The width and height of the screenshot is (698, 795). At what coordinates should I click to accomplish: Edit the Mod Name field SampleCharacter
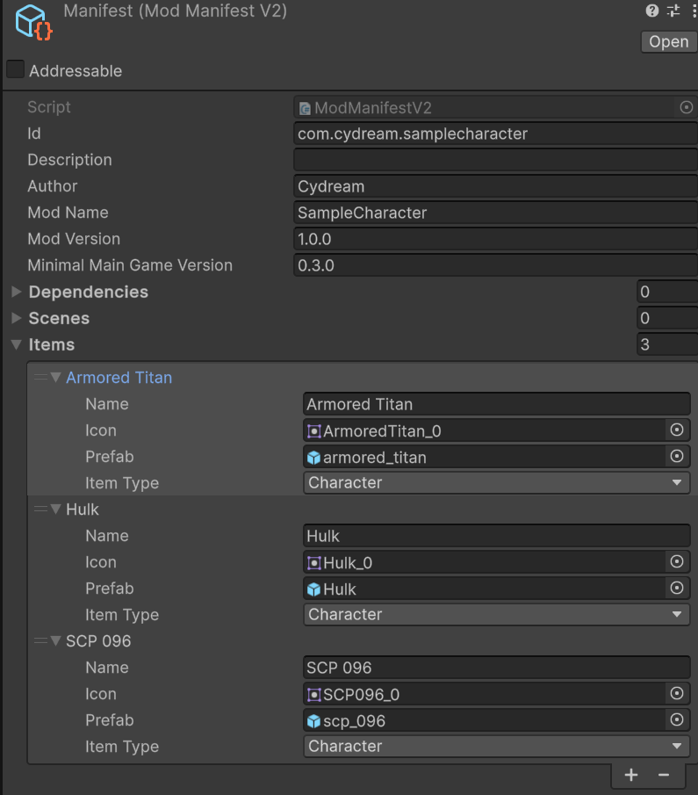(496, 213)
